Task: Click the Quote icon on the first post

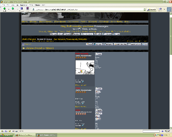Action: tap(98, 54)
